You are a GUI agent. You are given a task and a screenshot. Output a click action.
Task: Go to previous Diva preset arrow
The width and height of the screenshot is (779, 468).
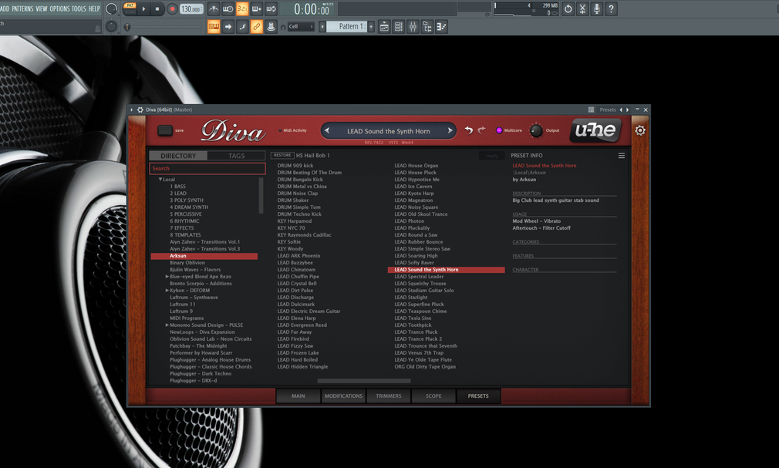pos(327,130)
